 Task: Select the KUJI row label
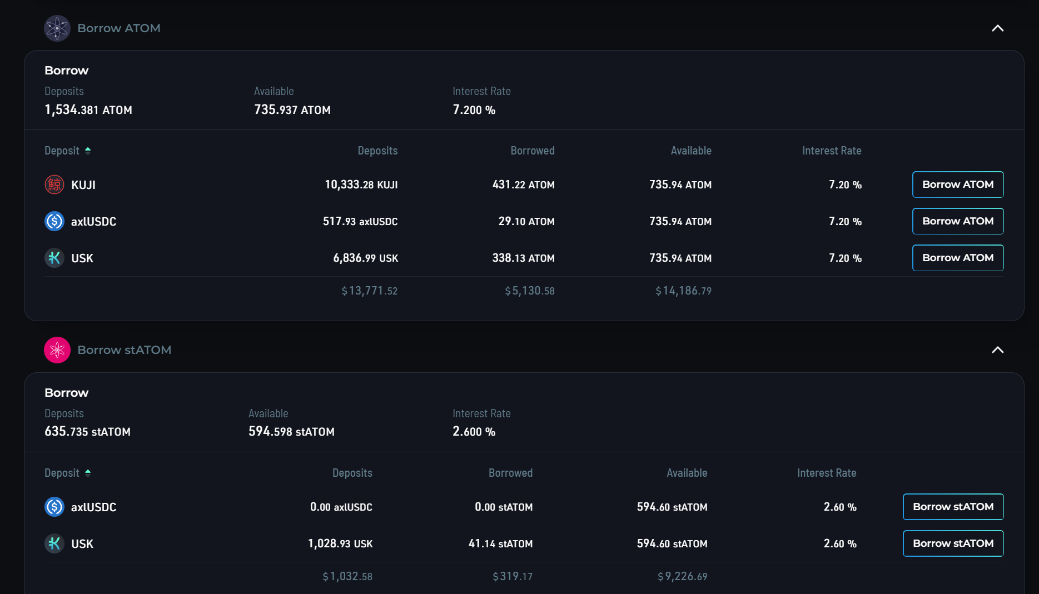click(x=83, y=185)
